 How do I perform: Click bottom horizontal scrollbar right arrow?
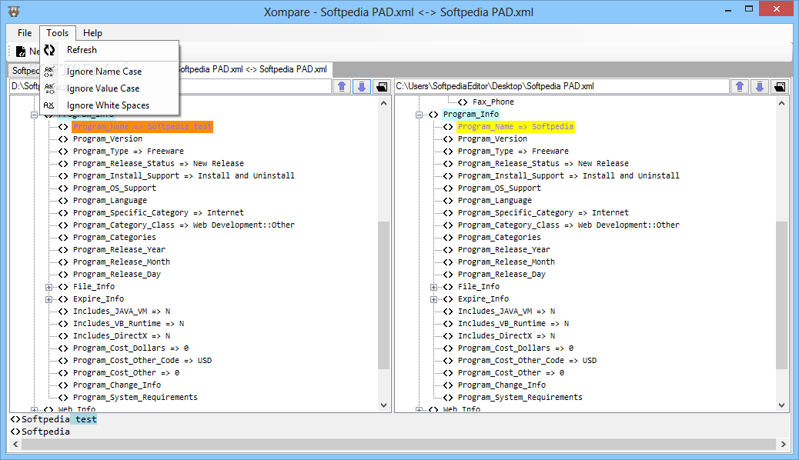(783, 444)
